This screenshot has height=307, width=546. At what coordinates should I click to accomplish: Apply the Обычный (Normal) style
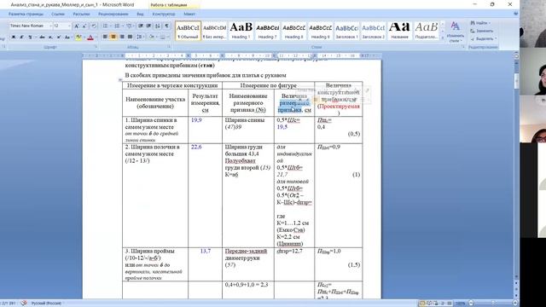tap(188, 31)
